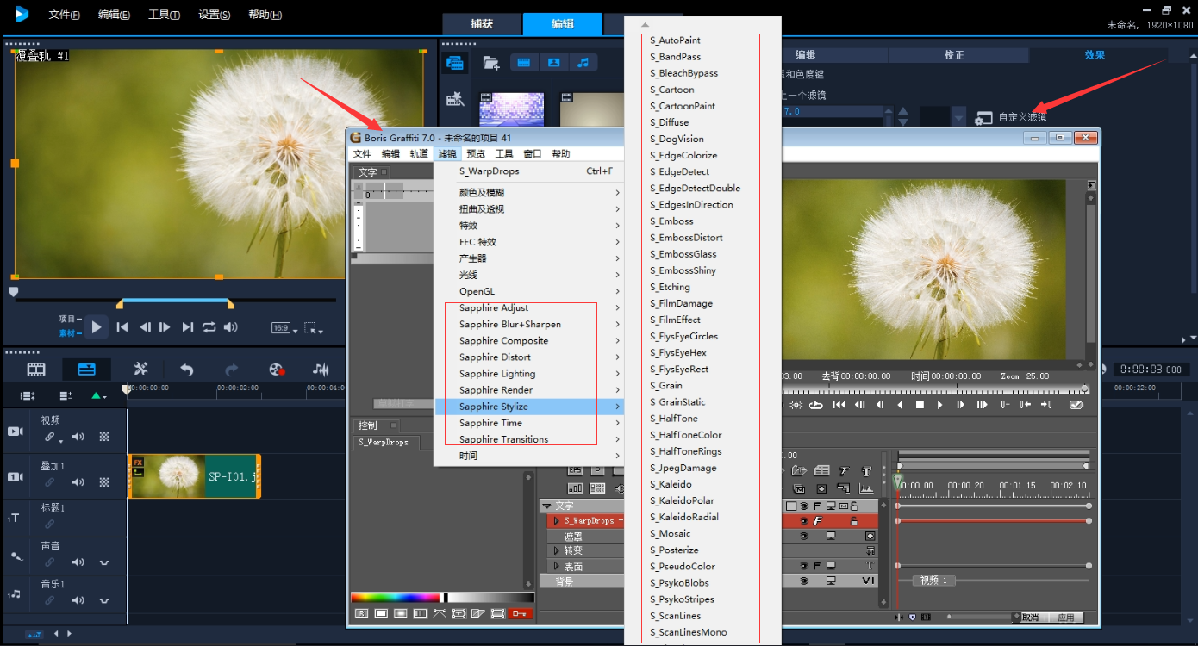The width and height of the screenshot is (1198, 646).
Task: Click 应用 apply button in Boris Graffiti
Action: (x=1066, y=618)
